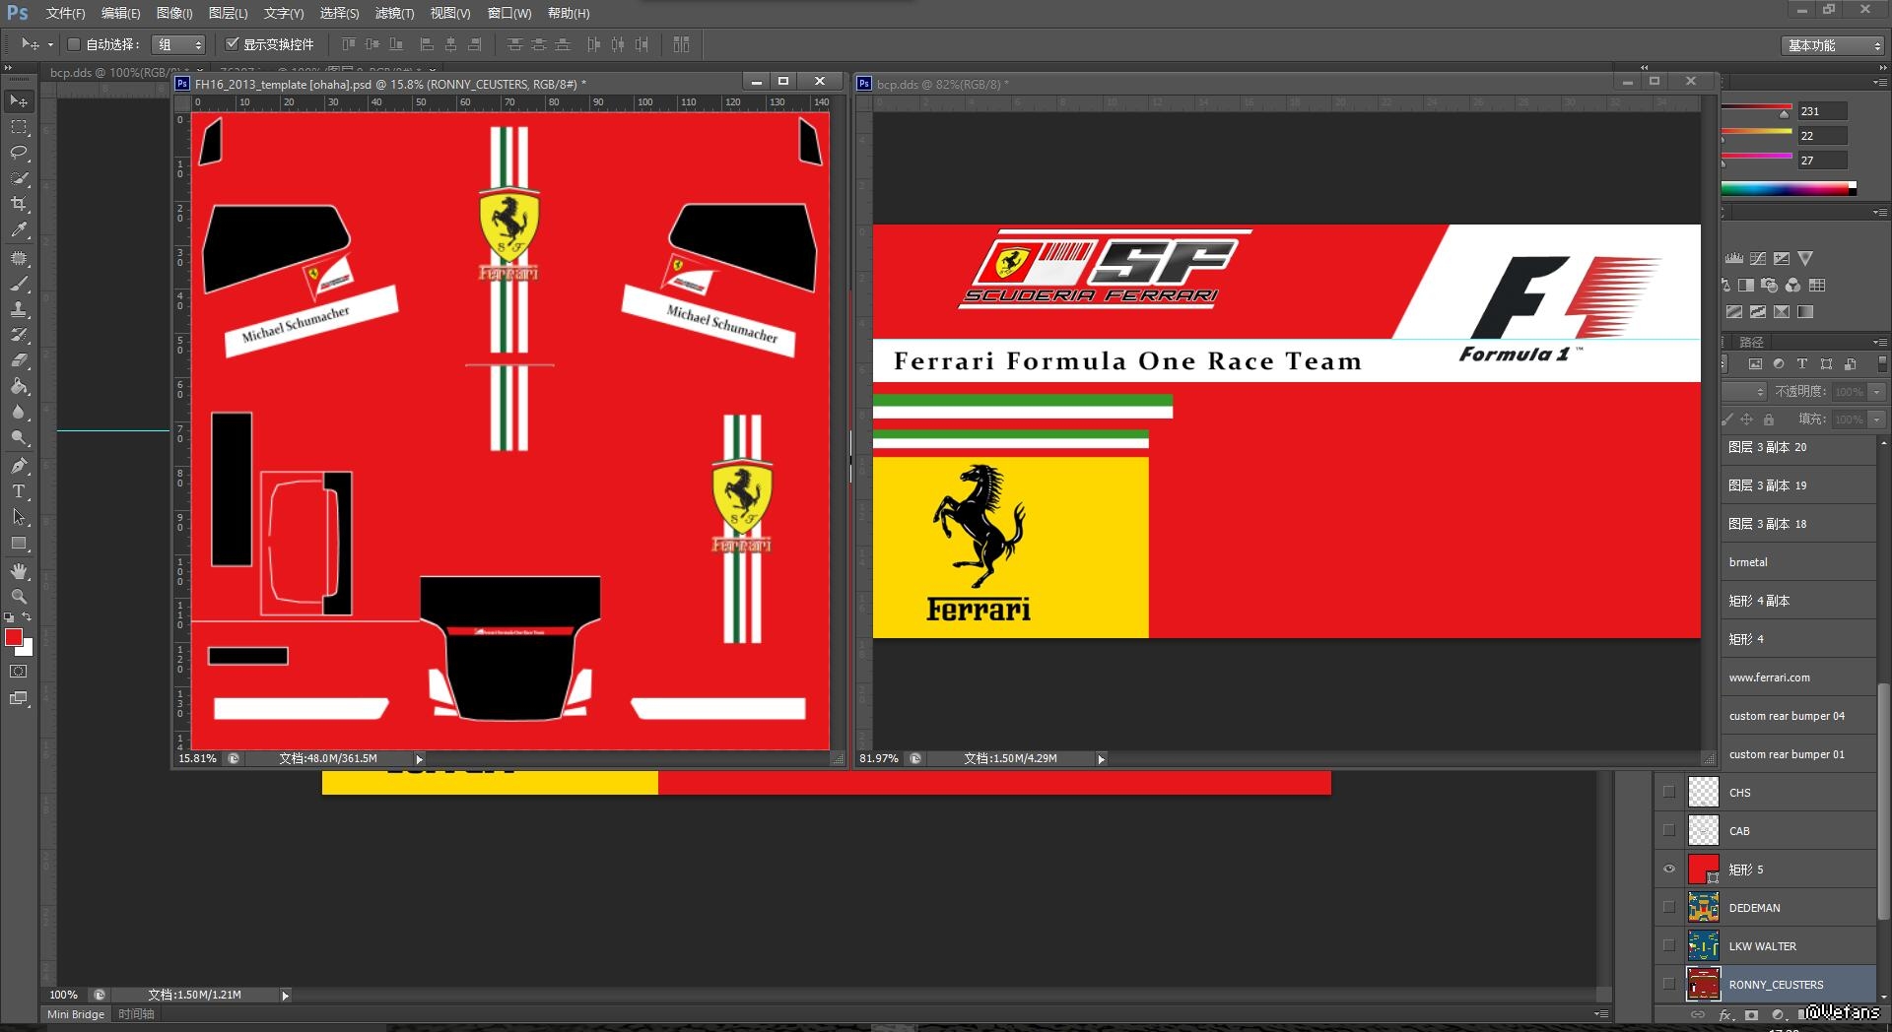The image size is (1892, 1032).
Task: Activate the Horizontal Type tool
Action: (19, 491)
